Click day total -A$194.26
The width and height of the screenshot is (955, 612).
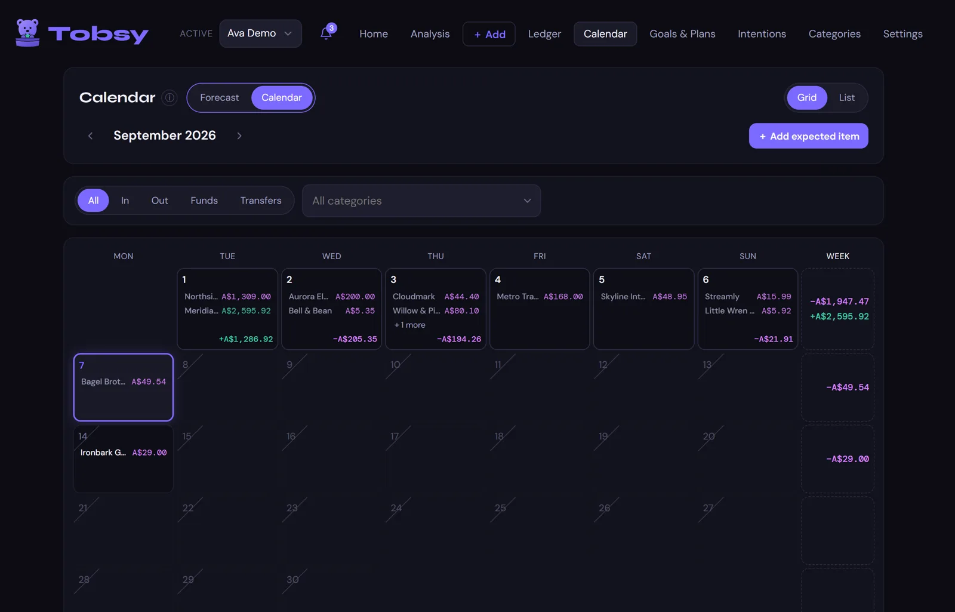[459, 340]
